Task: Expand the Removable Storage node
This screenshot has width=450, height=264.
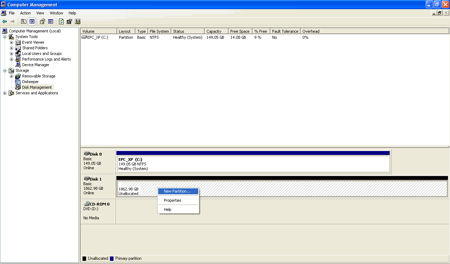Action: pyautogui.click(x=11, y=76)
